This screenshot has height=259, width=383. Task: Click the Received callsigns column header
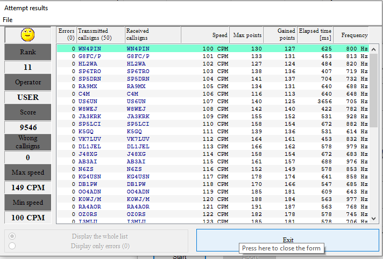tap(152, 35)
